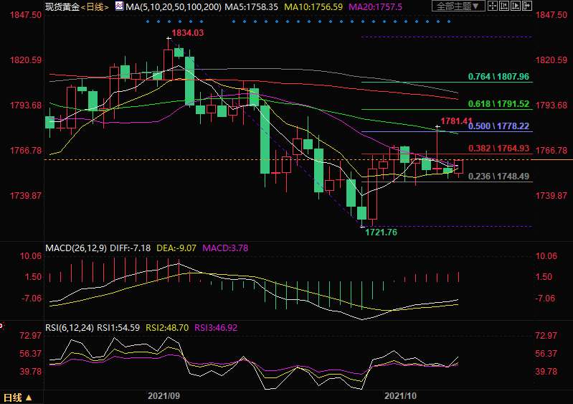Click the 2021/10 date on time axis

tap(400, 395)
